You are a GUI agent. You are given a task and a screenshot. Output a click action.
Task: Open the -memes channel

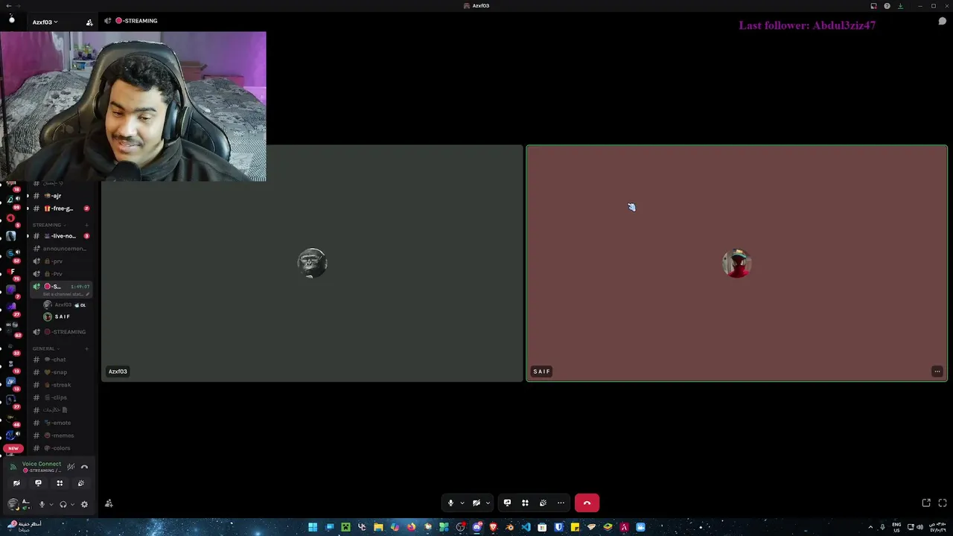(60, 435)
